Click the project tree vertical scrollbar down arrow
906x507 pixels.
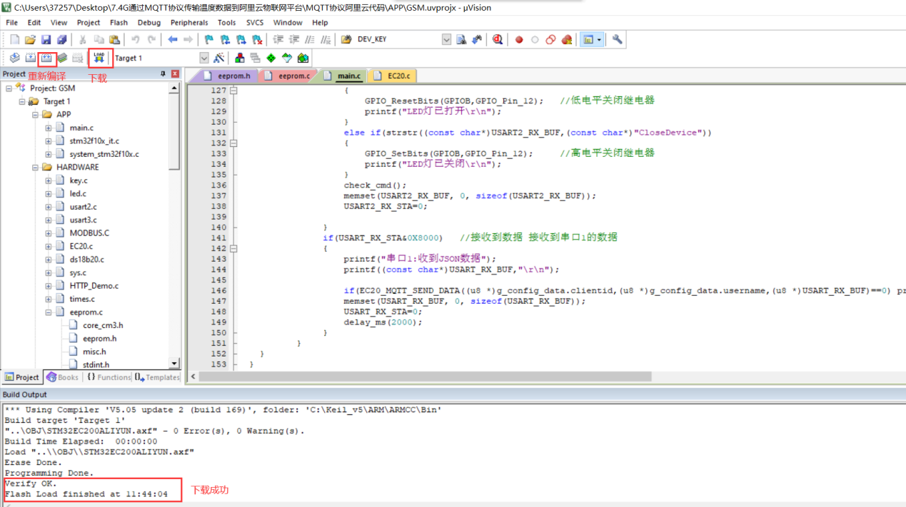(174, 363)
